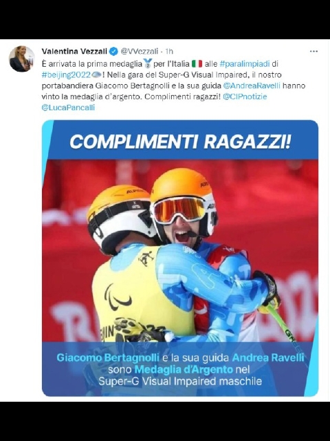
Task: Follow the #beijing2022 hashtag
Action: click(66, 75)
